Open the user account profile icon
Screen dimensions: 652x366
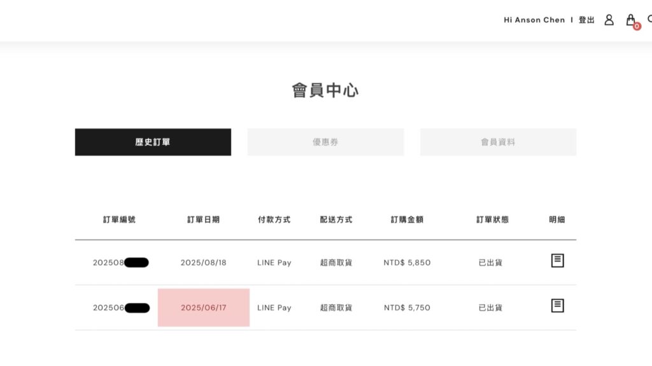click(x=609, y=20)
